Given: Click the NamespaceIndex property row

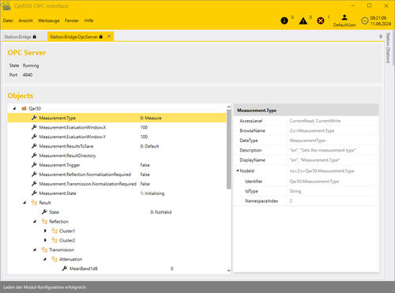Looking at the screenshot, I should point(307,201).
